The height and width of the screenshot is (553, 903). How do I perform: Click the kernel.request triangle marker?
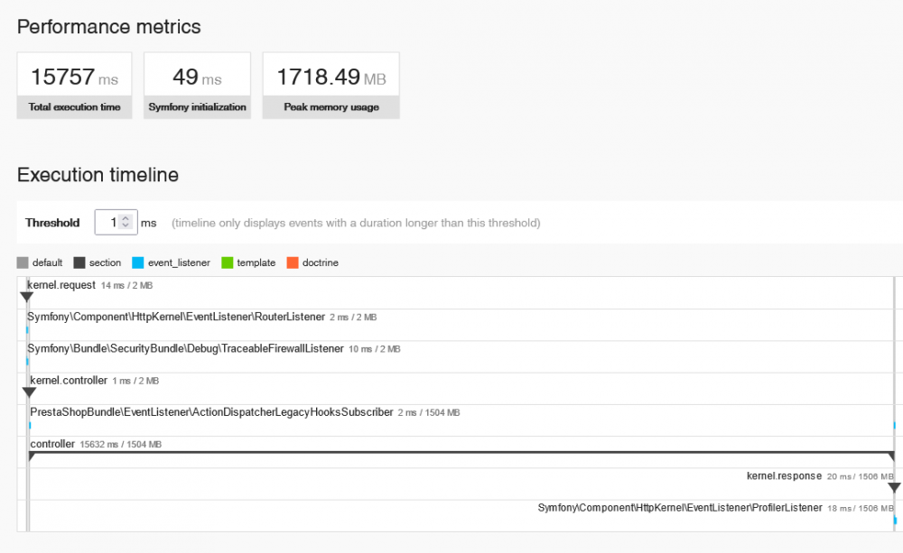(27, 294)
